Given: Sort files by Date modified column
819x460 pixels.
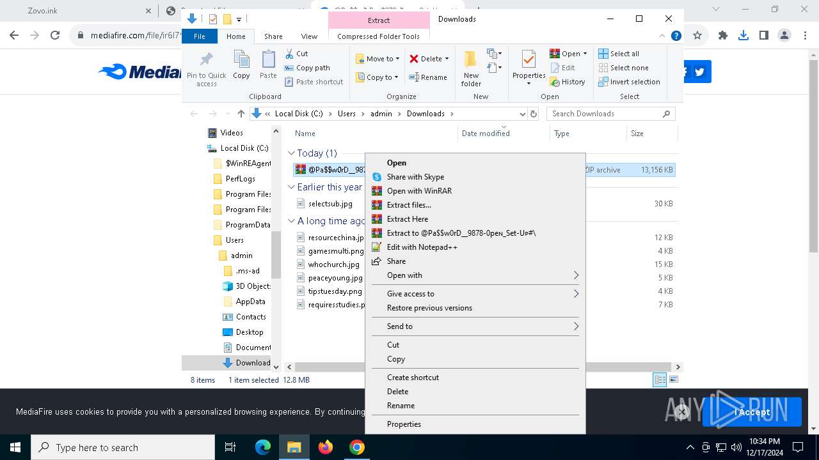Looking at the screenshot, I should pos(504,134).
